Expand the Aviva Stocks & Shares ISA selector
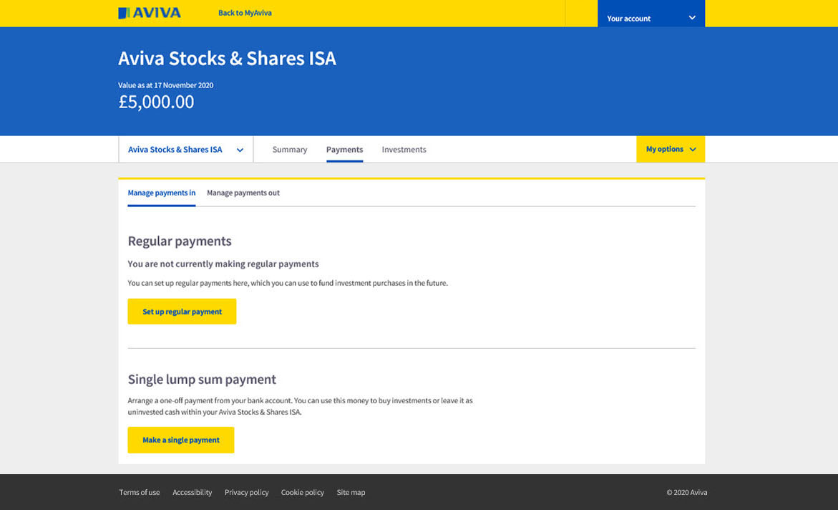The width and height of the screenshot is (838, 510). point(185,149)
